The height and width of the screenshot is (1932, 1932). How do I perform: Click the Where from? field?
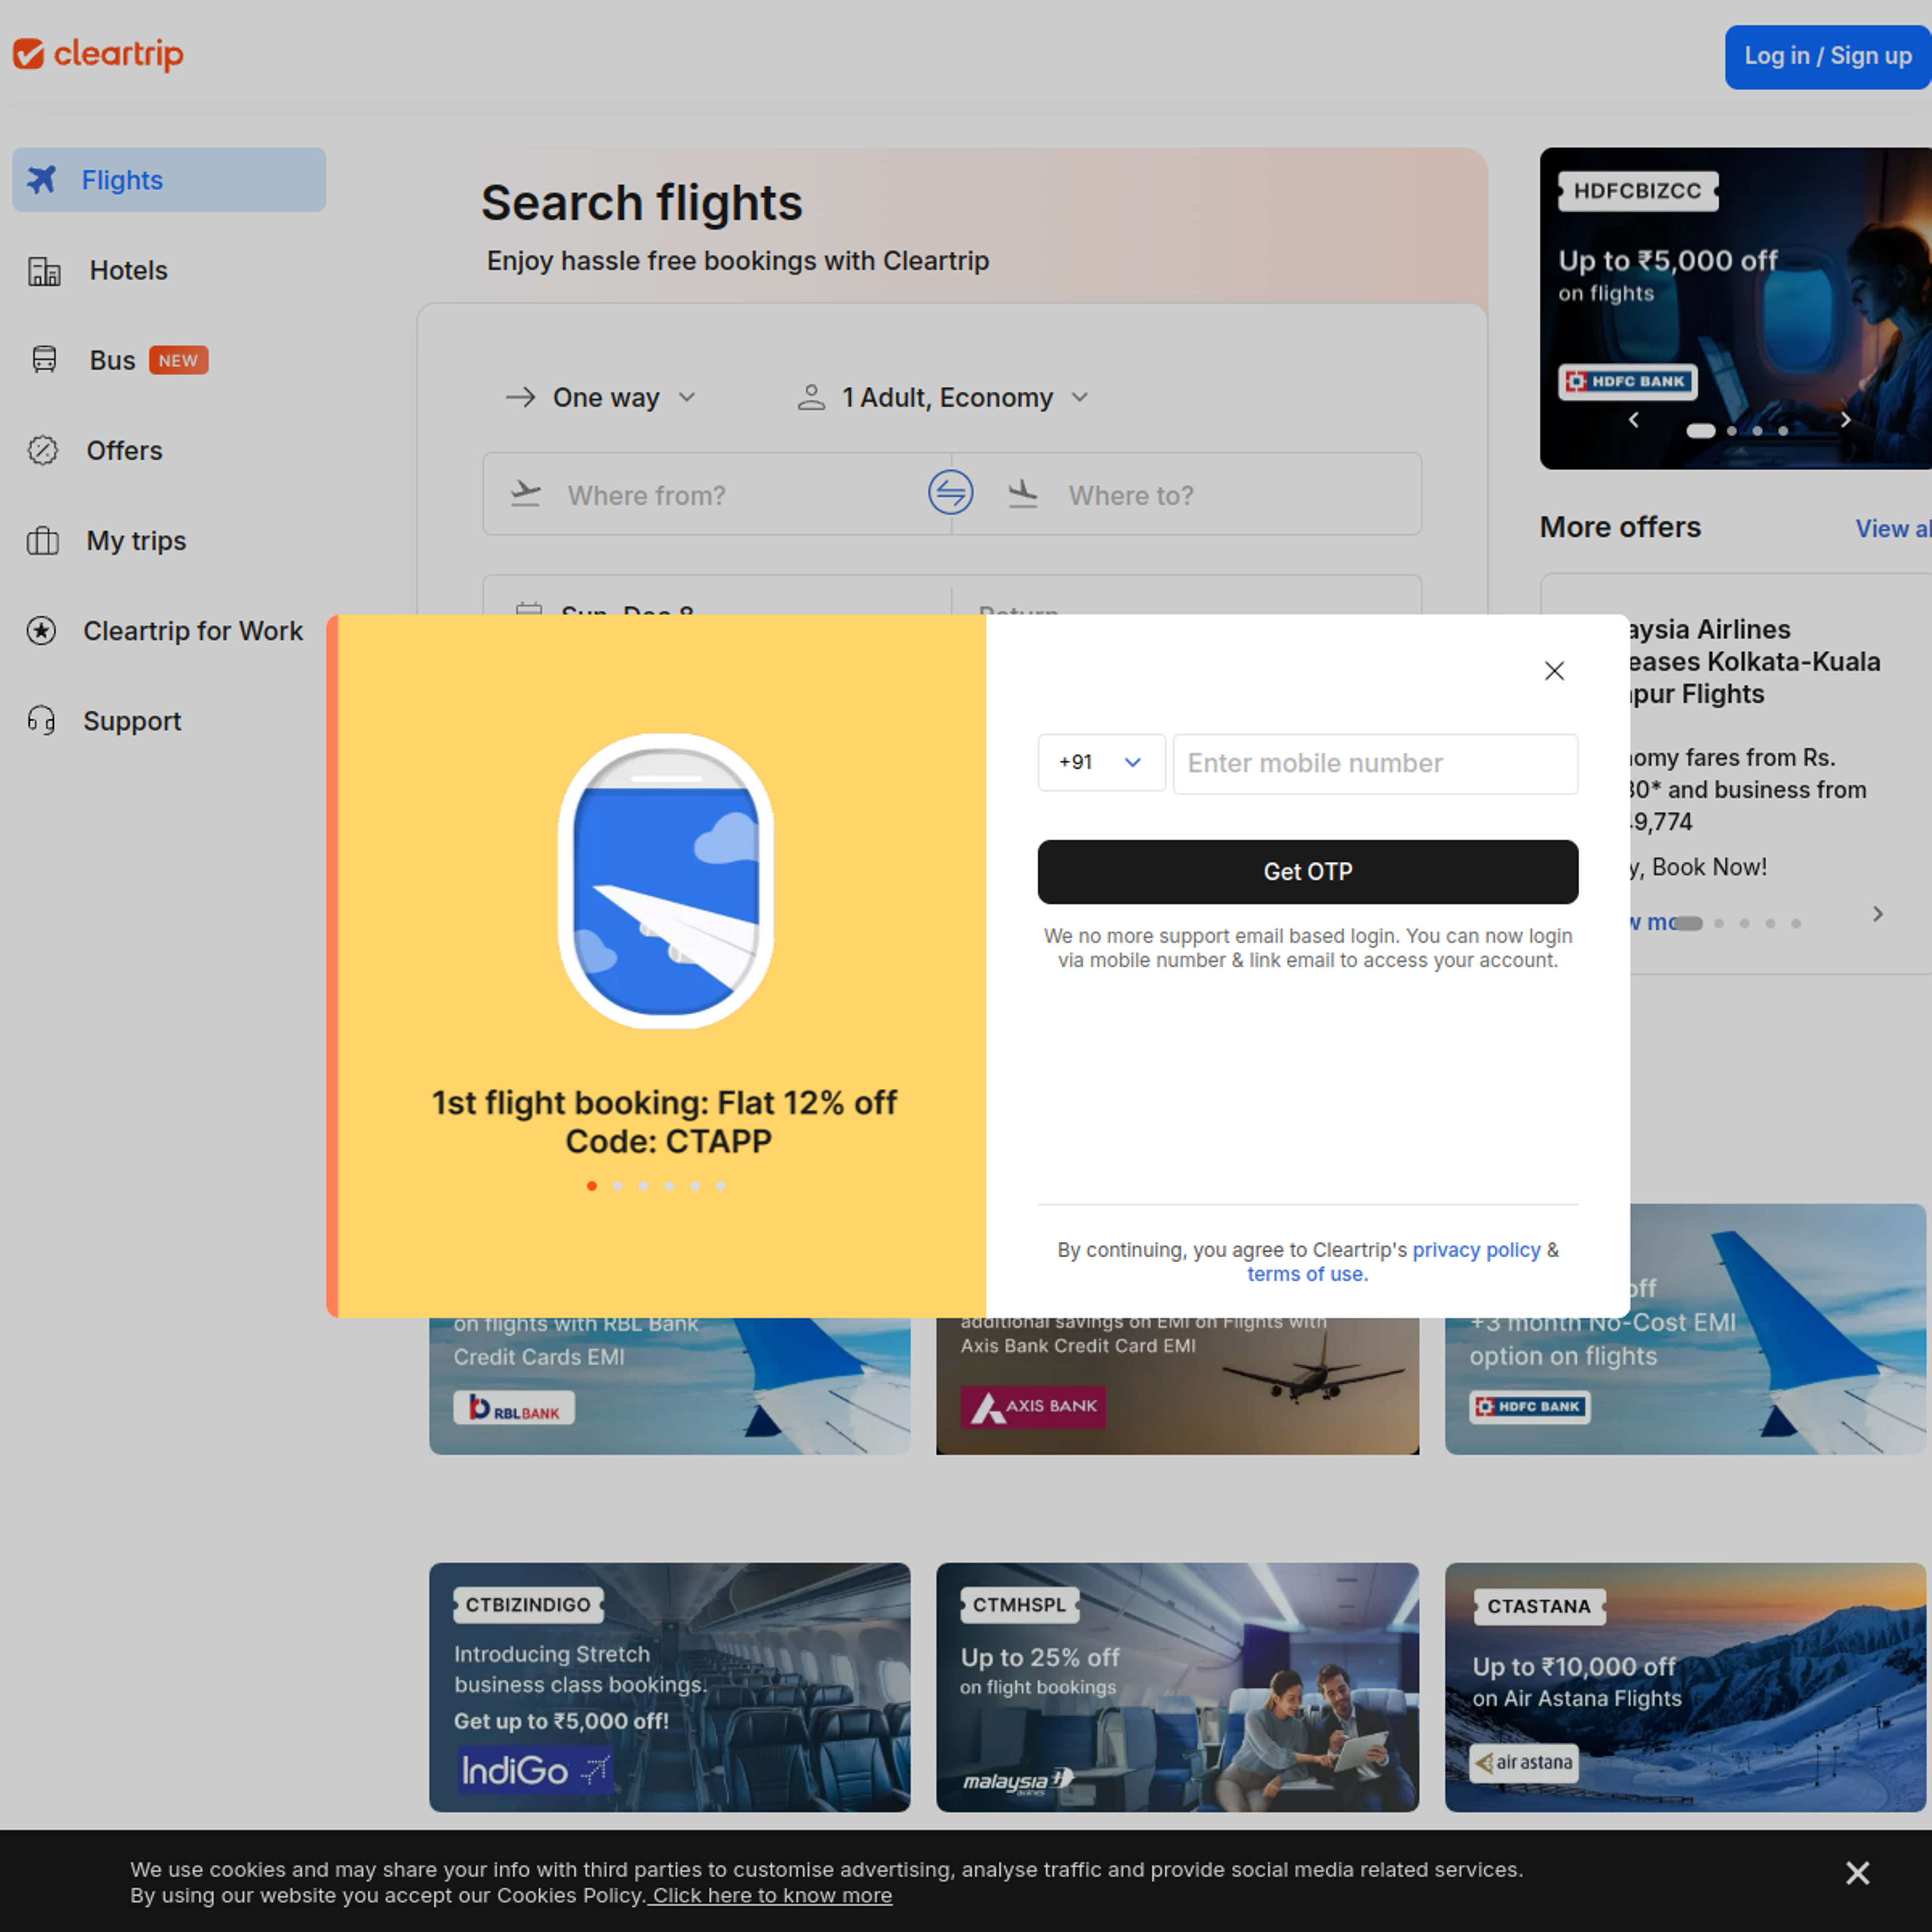[x=716, y=495]
